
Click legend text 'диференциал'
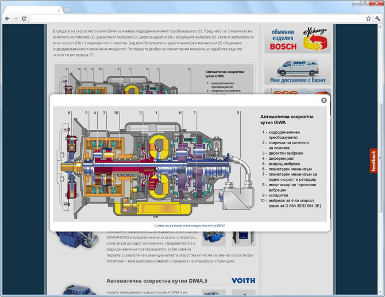281,159
